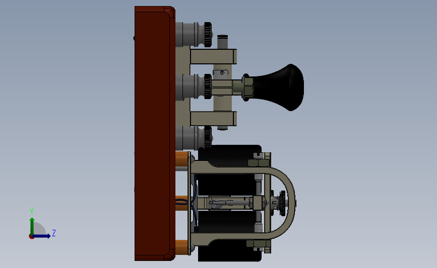
Task: Click the green Y axis of the triad
Action: pos(32,227)
